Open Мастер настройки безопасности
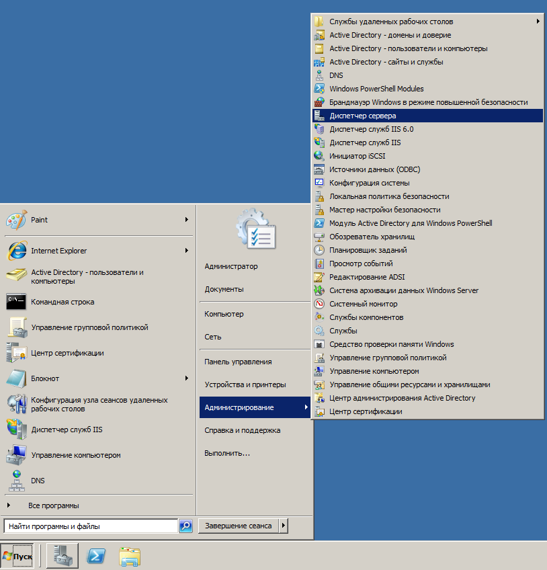Viewport: 547px width, 570px height. pyautogui.click(x=428, y=210)
